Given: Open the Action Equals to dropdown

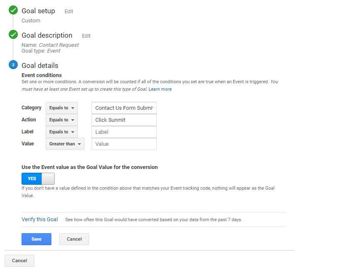Looking at the screenshot, I should pos(62,120).
